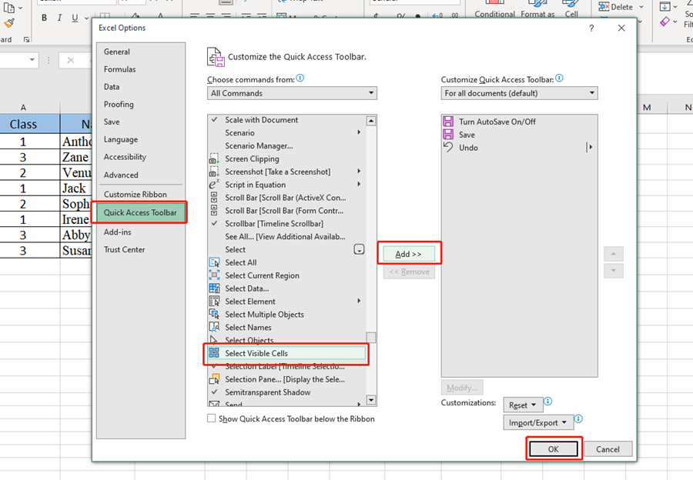Click info icon beside Choose commands from

(x=300, y=78)
